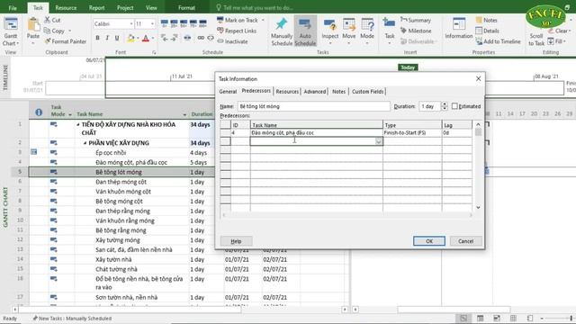Cancel the Task Information dialog

point(466,241)
